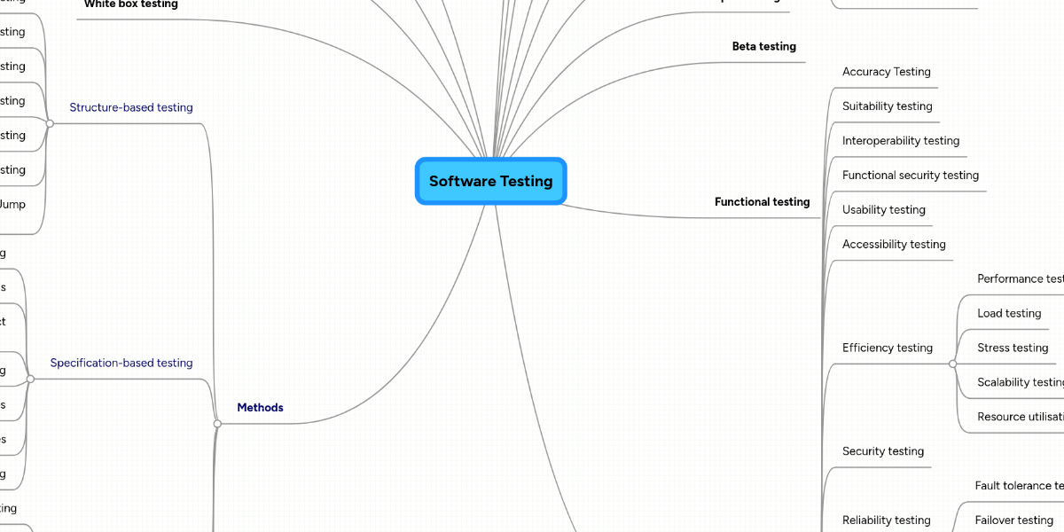This screenshot has width=1064, height=532.
Task: Click the Interoperability testing node
Action: 900,141
